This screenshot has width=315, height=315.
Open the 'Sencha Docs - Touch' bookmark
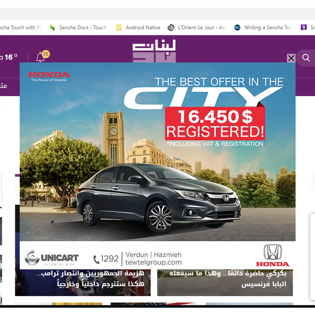(x=78, y=27)
